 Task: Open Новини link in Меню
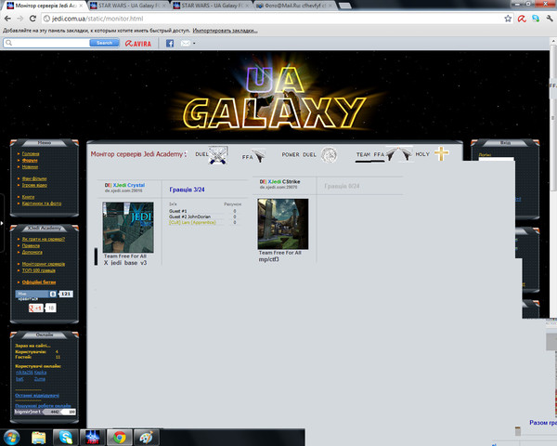(x=30, y=166)
